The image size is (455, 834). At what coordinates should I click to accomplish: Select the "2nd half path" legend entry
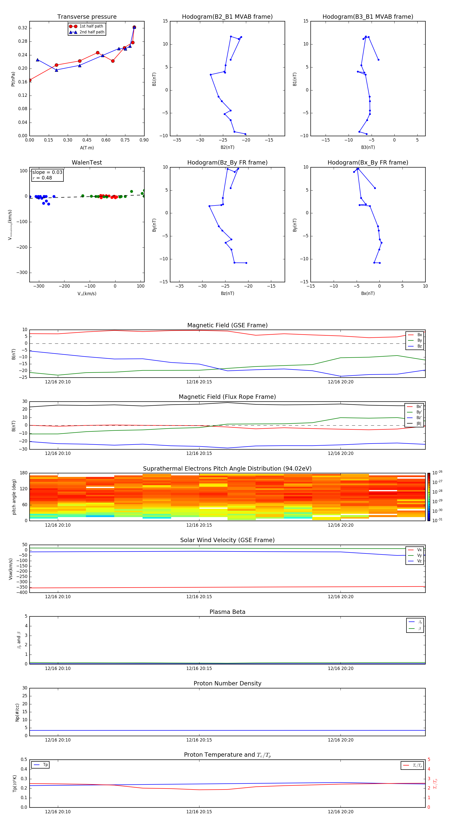[86, 32]
